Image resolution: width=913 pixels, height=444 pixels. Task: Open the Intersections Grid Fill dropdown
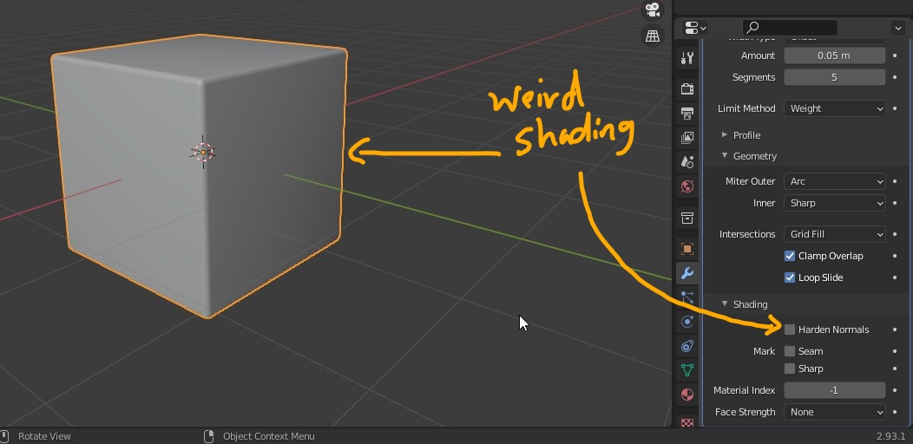834,234
